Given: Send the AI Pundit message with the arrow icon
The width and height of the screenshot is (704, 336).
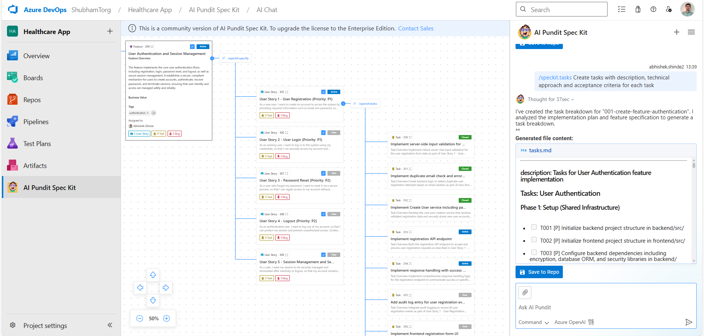Looking at the screenshot, I should pos(689,322).
